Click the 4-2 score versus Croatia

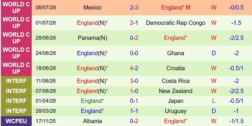click(134, 68)
